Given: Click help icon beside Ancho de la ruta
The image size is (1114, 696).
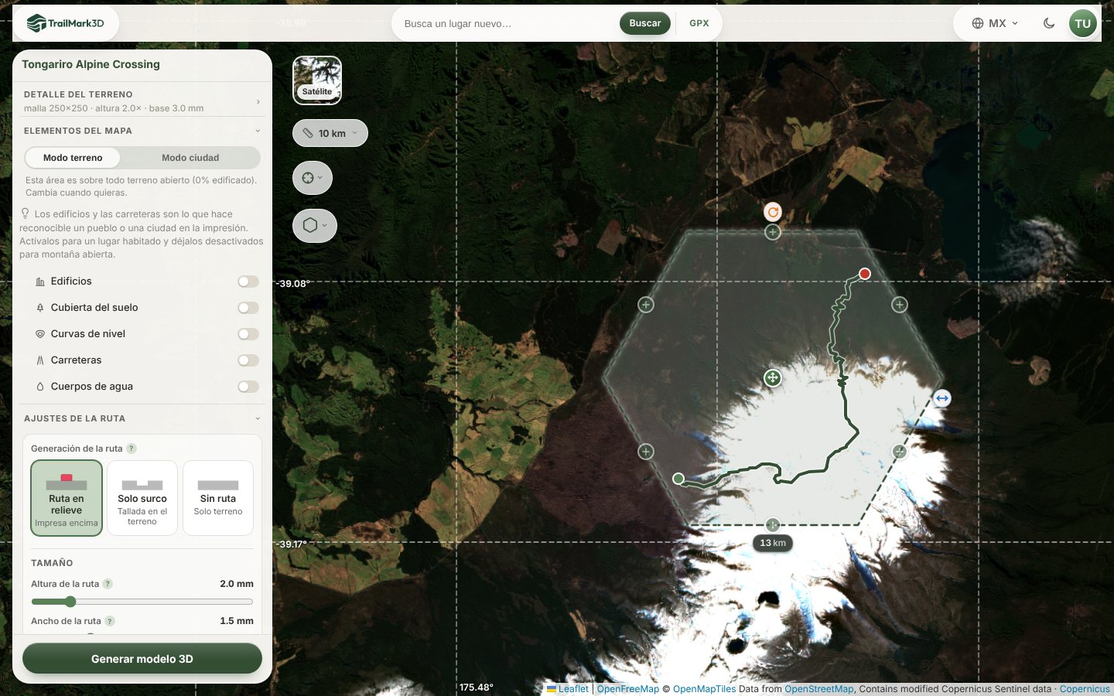Looking at the screenshot, I should (x=110, y=621).
